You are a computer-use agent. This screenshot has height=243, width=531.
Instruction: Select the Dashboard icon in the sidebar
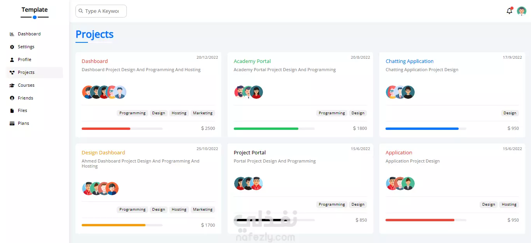(x=12, y=34)
